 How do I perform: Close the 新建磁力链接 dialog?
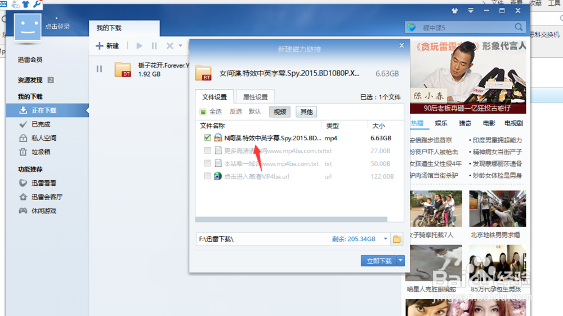402,45
